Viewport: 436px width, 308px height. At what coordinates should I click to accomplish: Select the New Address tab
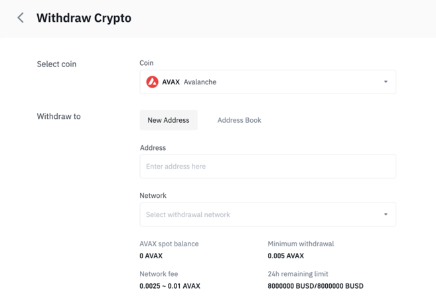coord(169,120)
